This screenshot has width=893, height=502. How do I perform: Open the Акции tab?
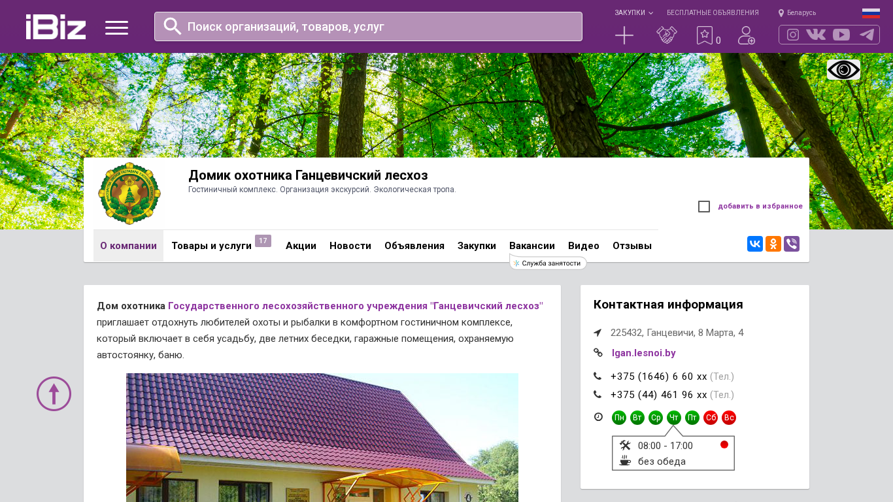point(301,246)
